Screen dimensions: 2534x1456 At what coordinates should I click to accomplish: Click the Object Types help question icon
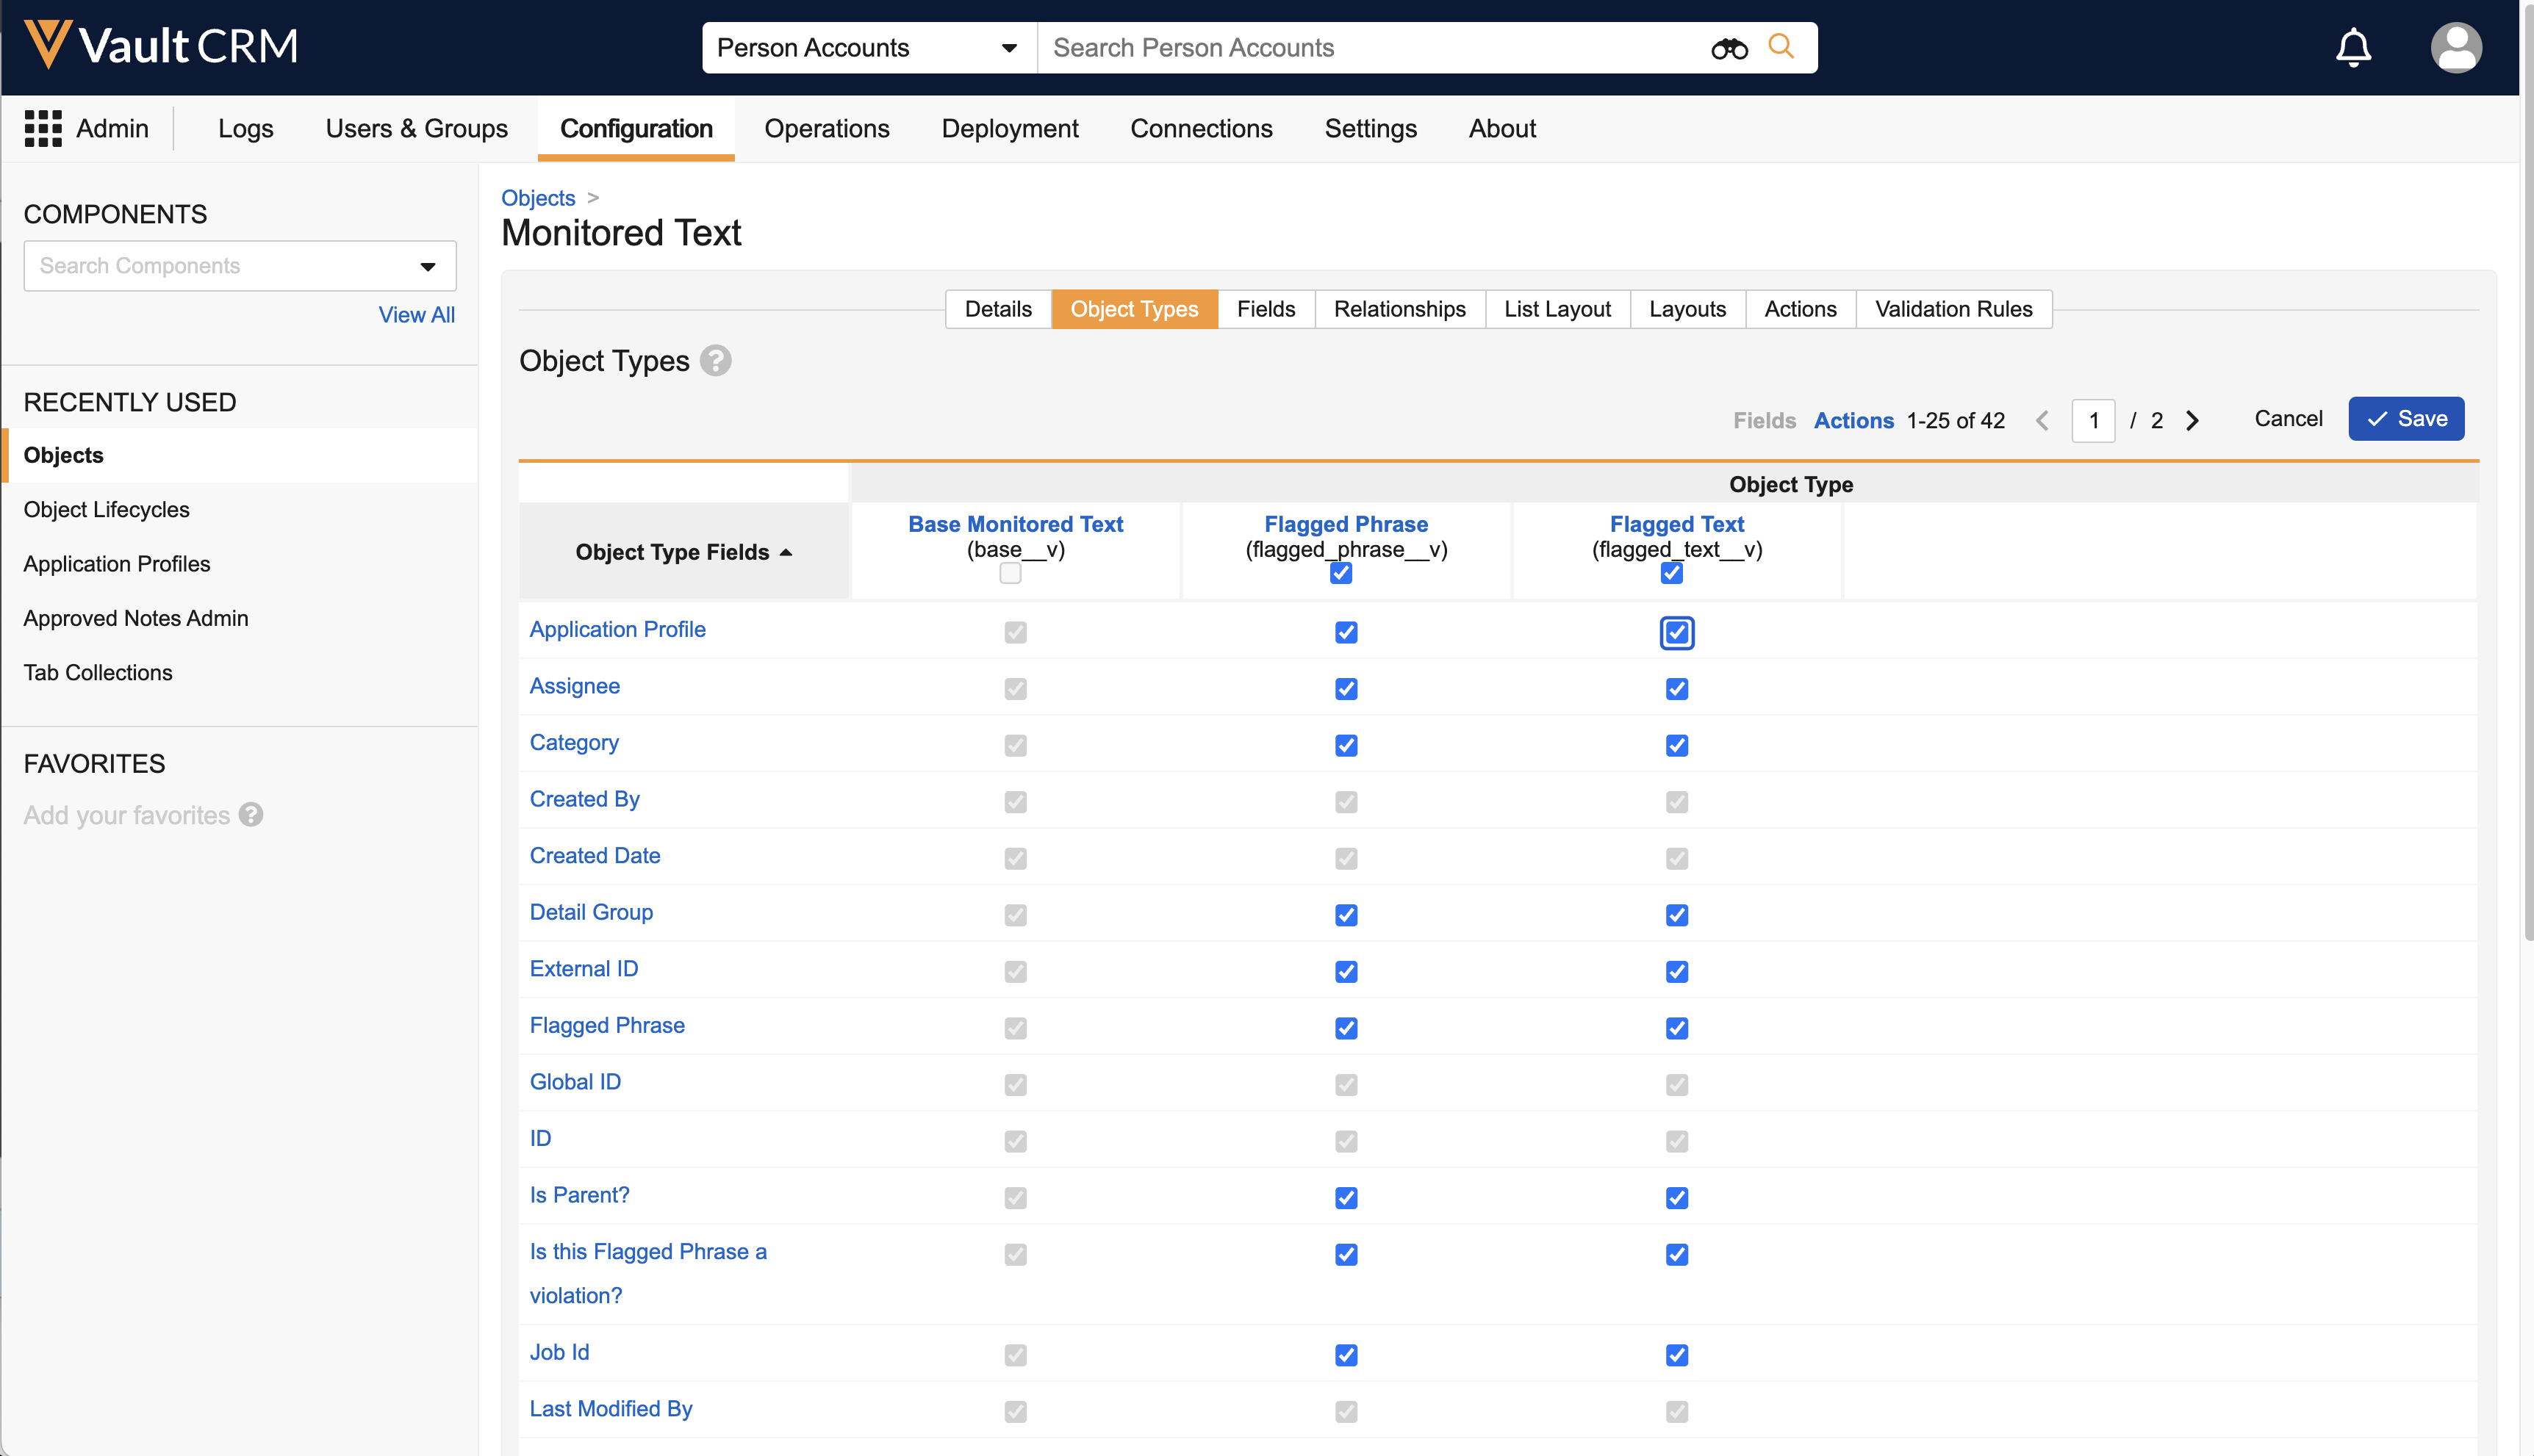click(715, 360)
